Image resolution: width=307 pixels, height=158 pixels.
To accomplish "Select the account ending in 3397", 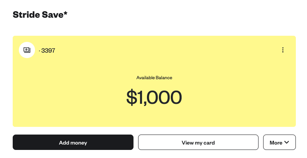I will [47, 51].
